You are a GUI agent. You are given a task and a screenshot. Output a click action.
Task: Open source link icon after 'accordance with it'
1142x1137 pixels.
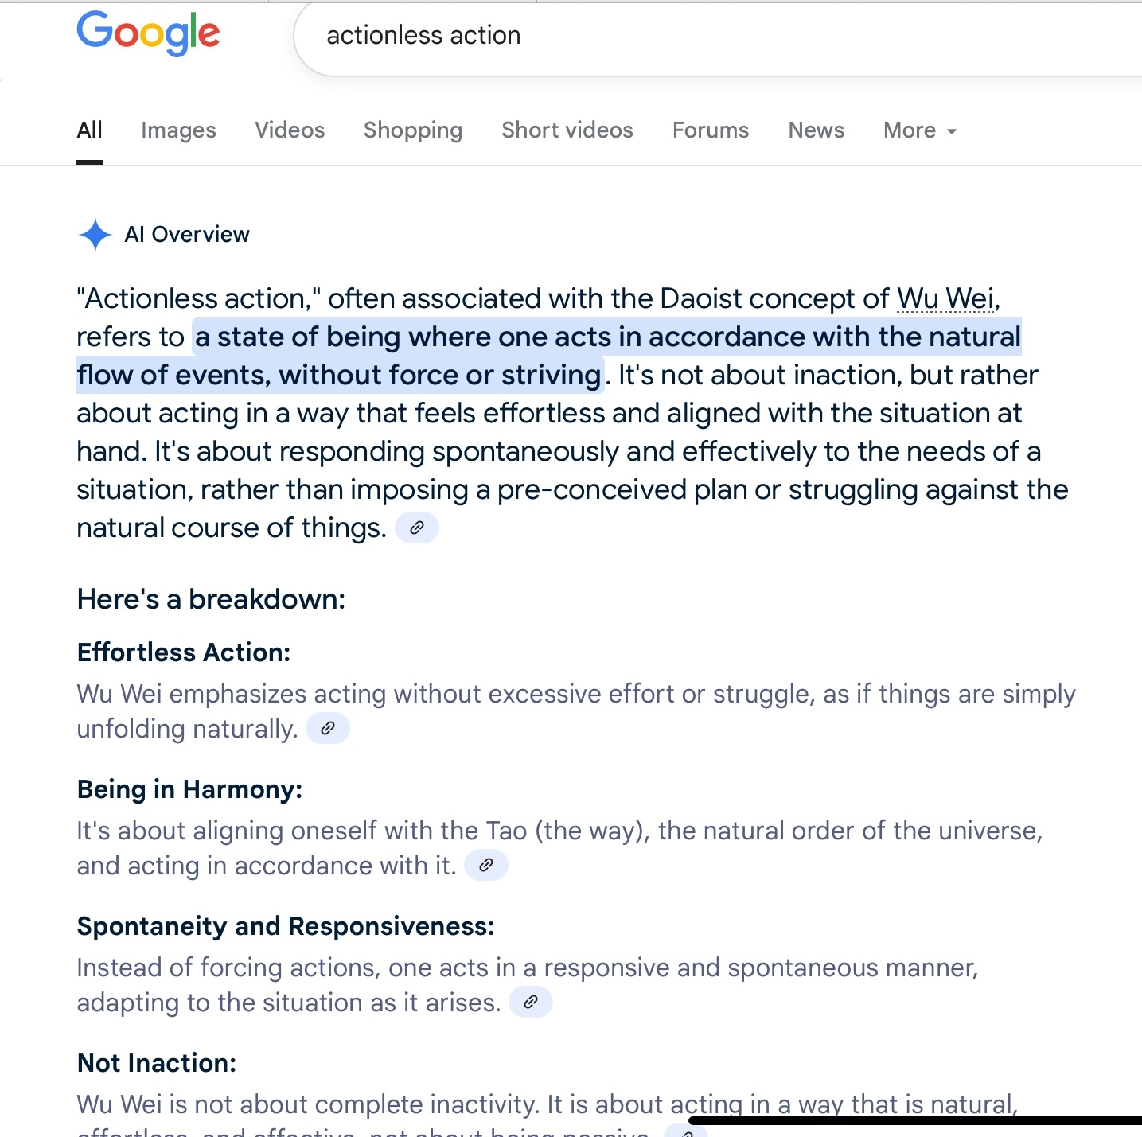tap(486, 865)
